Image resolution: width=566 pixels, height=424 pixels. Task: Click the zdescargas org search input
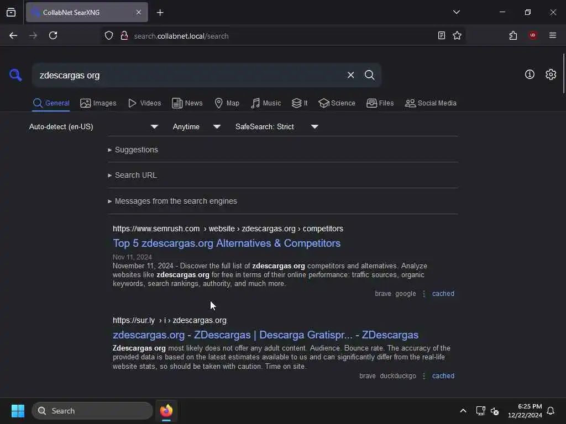click(188, 75)
